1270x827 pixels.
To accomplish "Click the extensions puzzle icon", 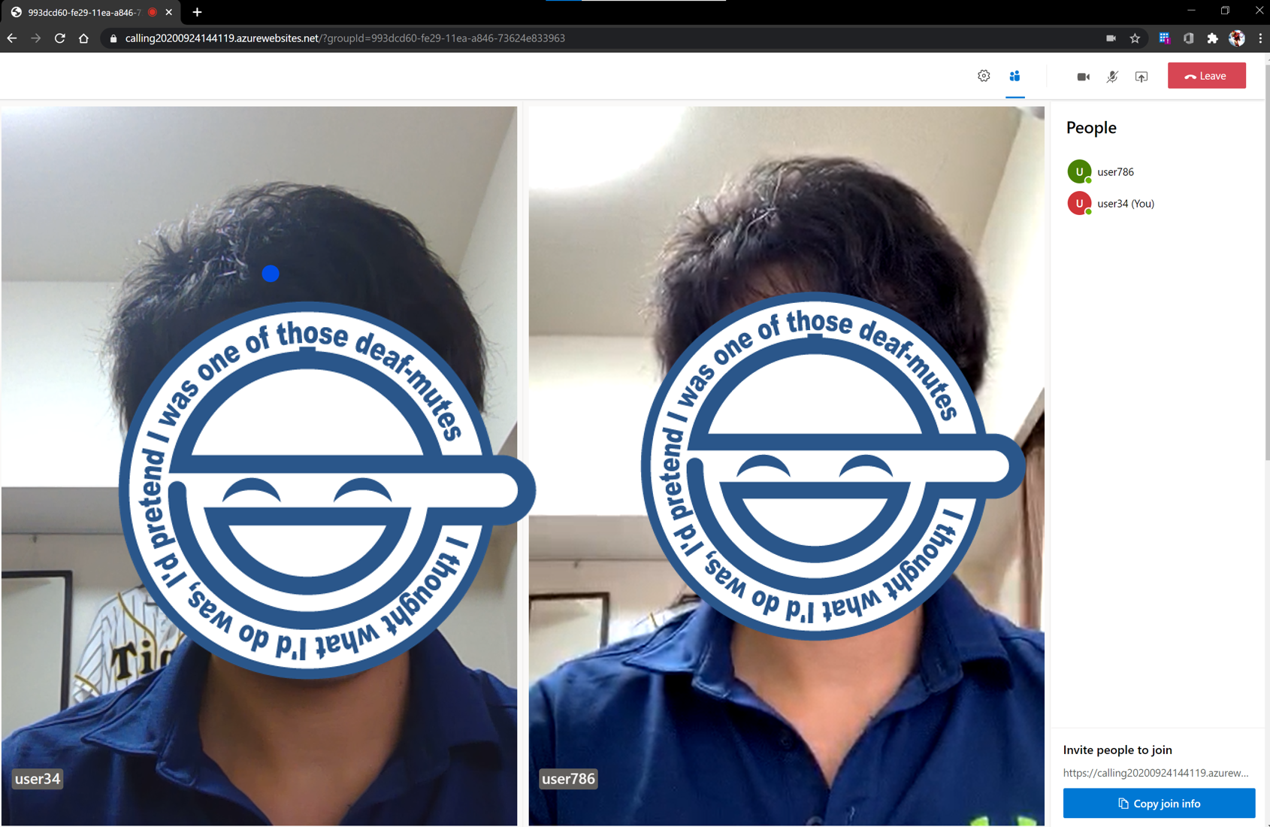I will point(1212,38).
